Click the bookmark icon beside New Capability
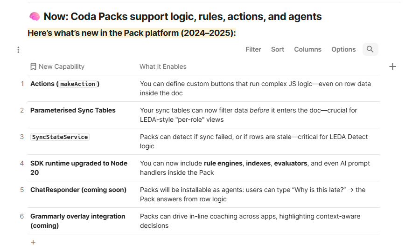The image size is (405, 252). (x=33, y=66)
